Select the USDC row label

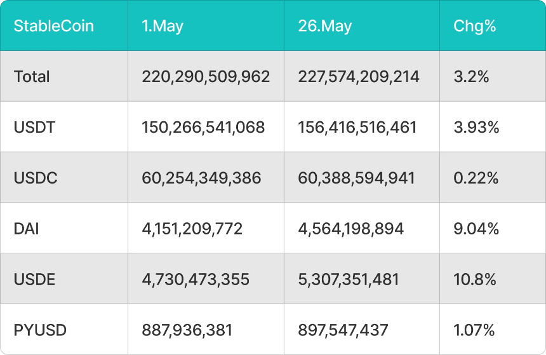click(x=36, y=178)
